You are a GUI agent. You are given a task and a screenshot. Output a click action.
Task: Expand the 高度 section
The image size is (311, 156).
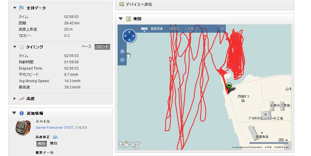pyautogui.click(x=14, y=98)
